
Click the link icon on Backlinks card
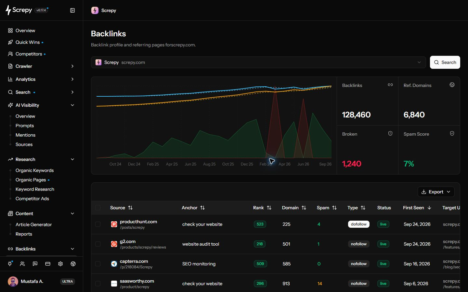(x=390, y=85)
